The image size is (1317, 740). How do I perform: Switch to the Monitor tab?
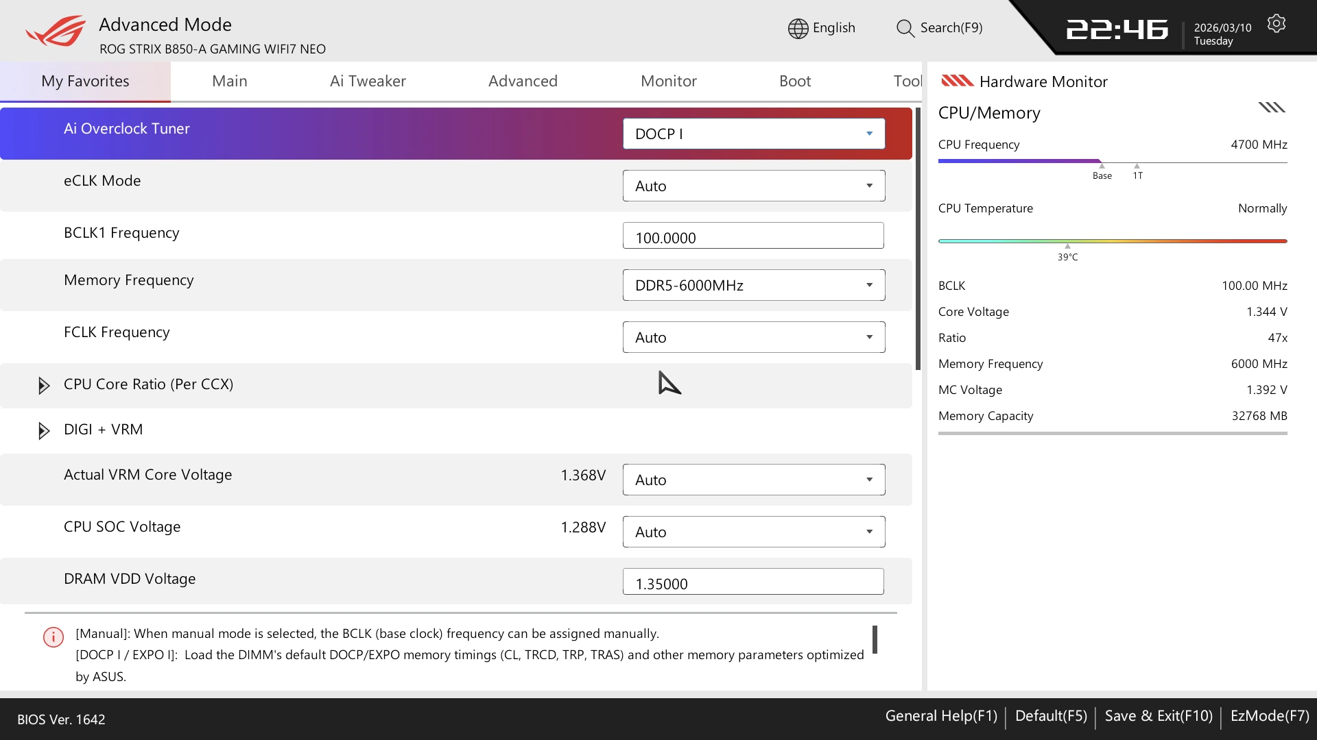pos(668,81)
